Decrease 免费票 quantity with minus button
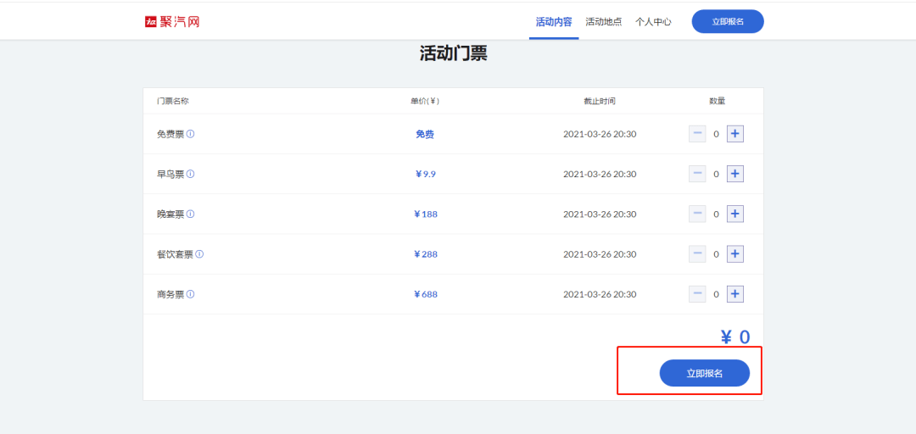Image resolution: width=916 pixels, height=434 pixels. pos(697,134)
